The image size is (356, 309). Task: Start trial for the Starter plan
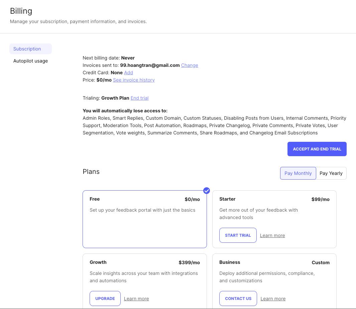tap(238, 235)
